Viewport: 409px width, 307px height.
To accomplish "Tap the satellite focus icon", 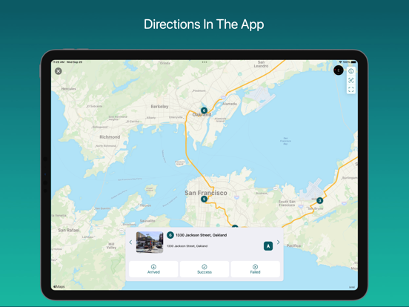I will pyautogui.click(x=350, y=80).
